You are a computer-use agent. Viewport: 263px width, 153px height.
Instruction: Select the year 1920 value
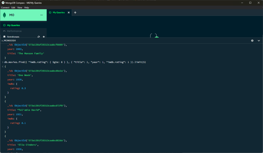(x=19, y=80)
